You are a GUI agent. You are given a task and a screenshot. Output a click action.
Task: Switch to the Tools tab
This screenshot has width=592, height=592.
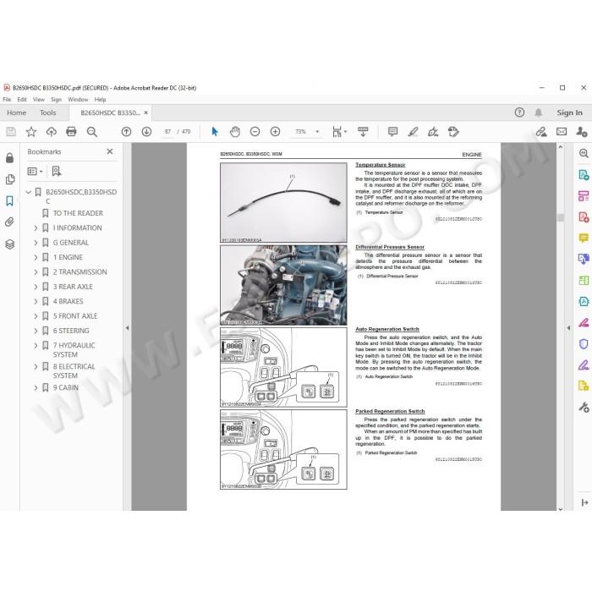click(48, 112)
